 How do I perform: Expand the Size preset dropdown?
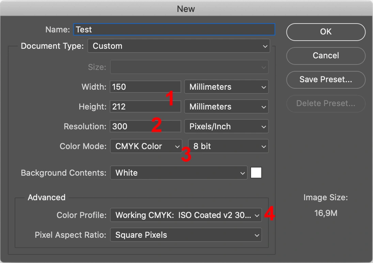[x=189, y=67]
